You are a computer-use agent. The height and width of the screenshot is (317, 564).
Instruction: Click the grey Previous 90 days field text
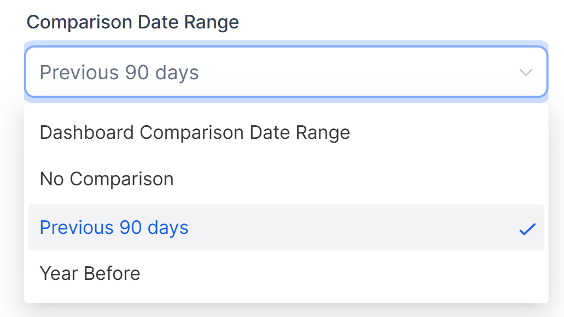tap(119, 73)
